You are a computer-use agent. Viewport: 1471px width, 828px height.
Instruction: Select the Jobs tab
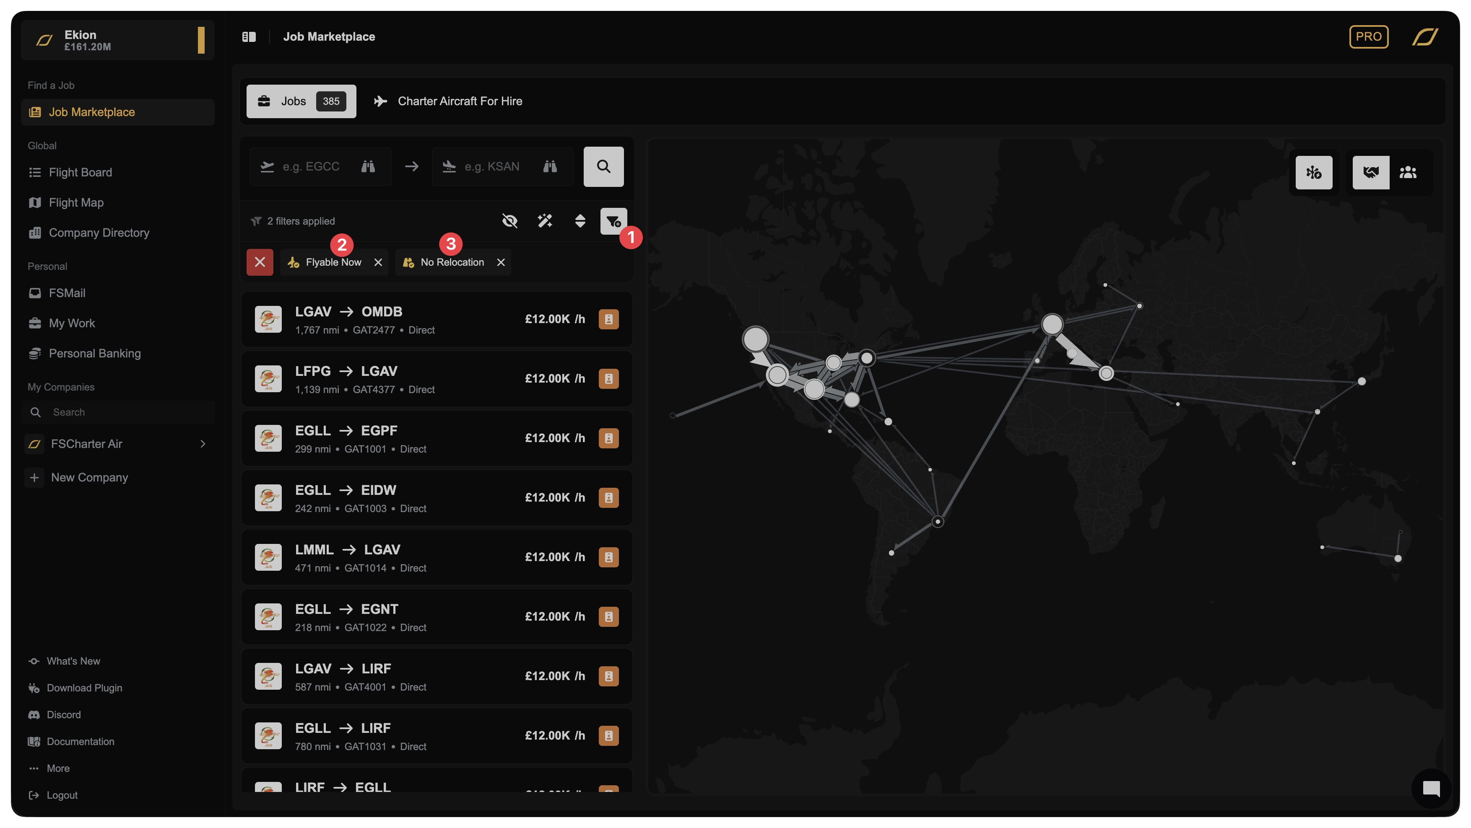(301, 101)
